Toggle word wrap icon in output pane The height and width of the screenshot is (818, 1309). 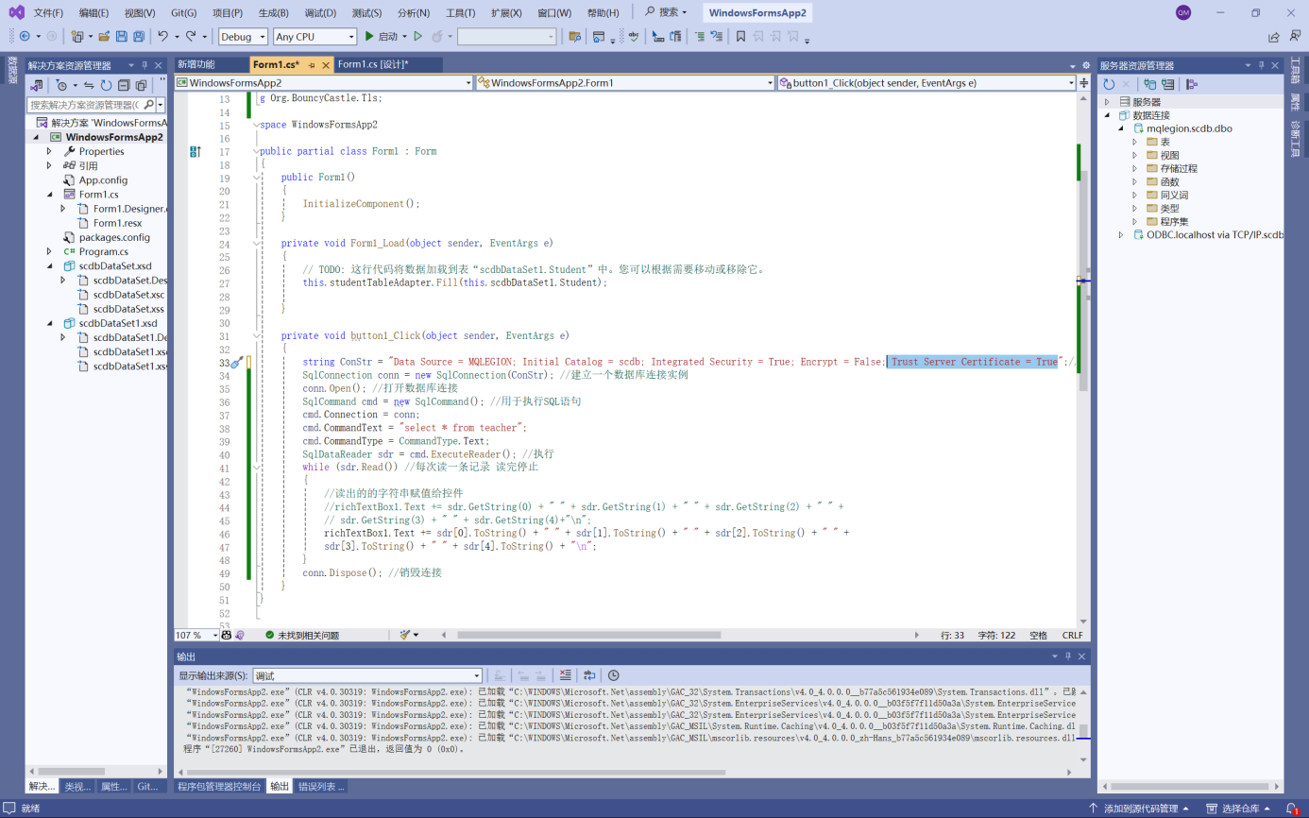[589, 675]
